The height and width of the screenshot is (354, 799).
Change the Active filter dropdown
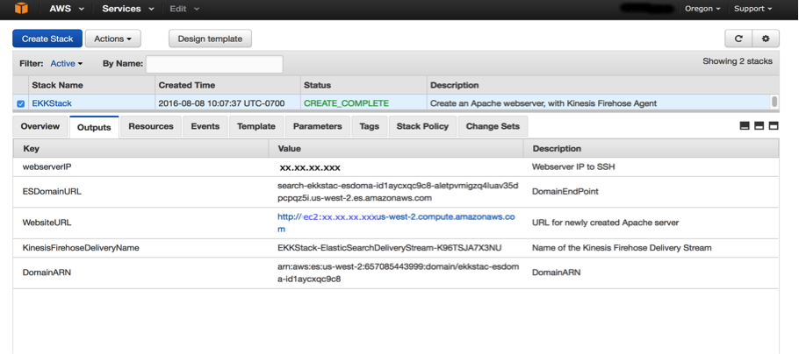tap(66, 64)
